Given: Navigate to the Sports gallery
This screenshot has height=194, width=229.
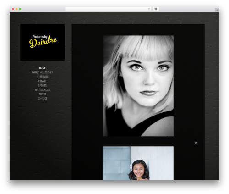Looking at the screenshot, I should tap(42, 85).
